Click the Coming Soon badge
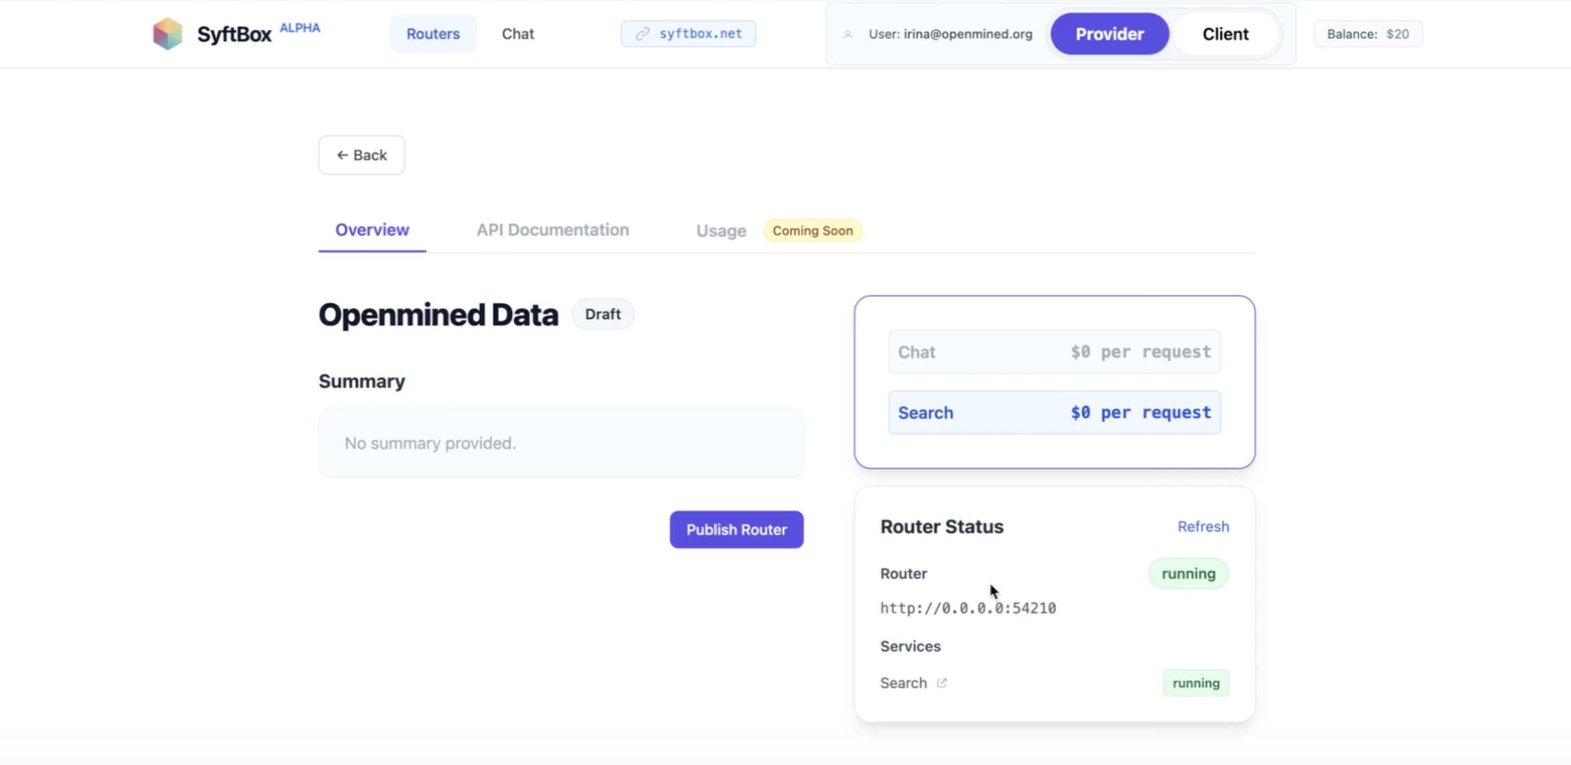This screenshot has width=1571, height=765. click(x=812, y=231)
